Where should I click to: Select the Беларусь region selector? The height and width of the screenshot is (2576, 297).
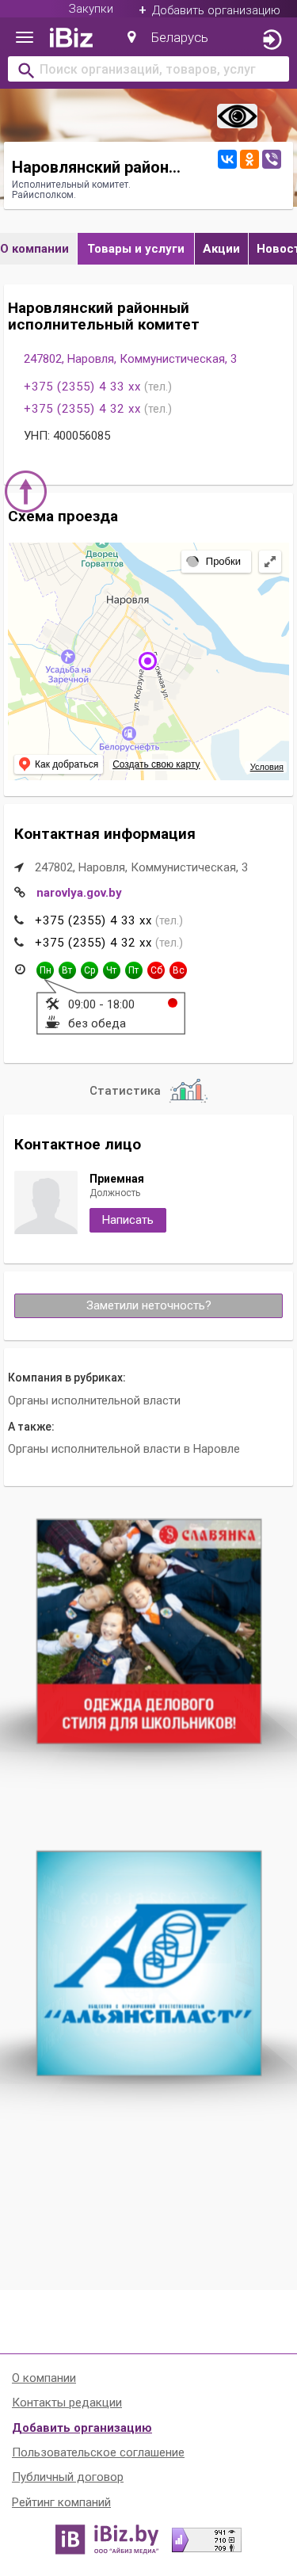pos(168,38)
